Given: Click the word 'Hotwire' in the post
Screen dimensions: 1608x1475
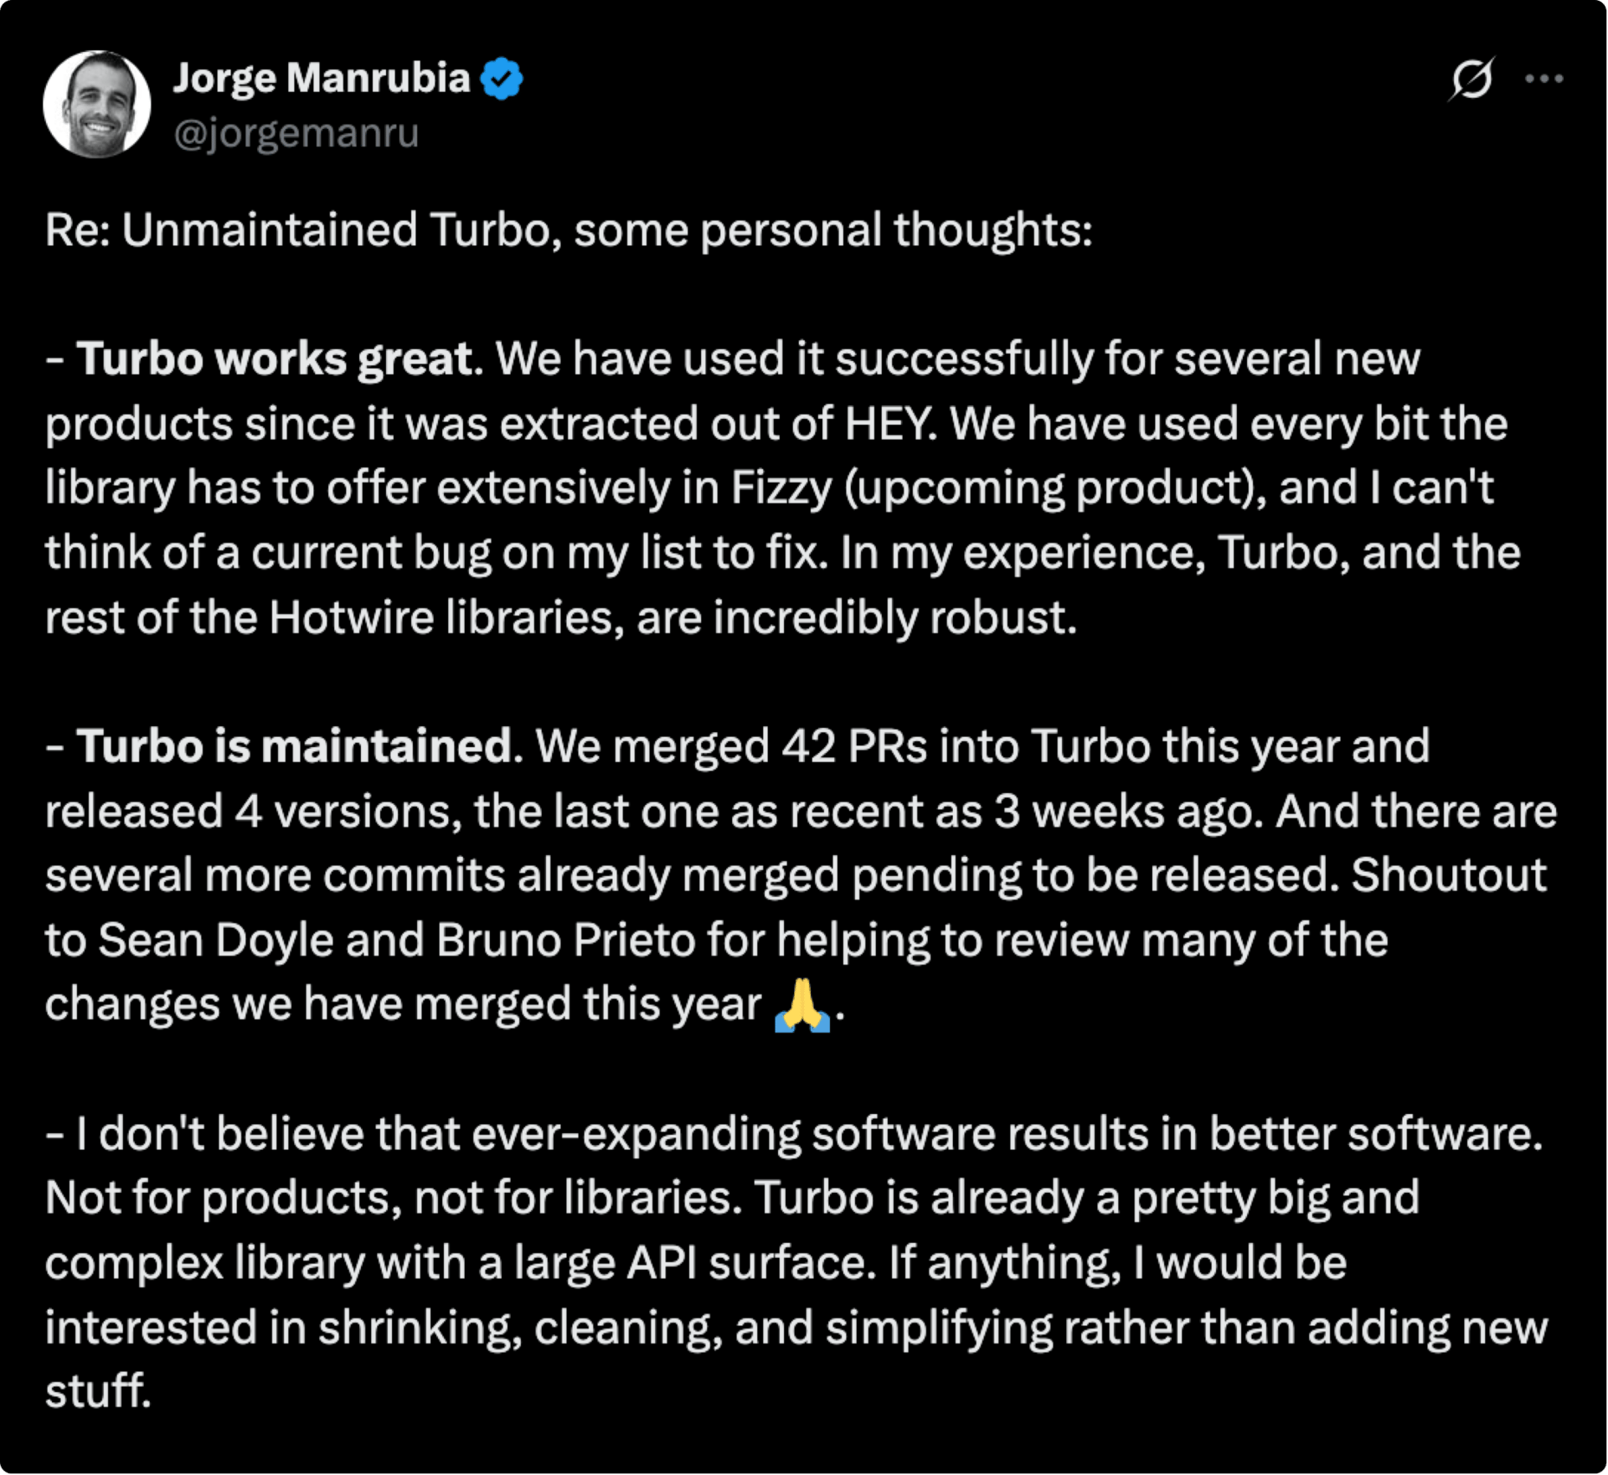Looking at the screenshot, I should coord(352,617).
